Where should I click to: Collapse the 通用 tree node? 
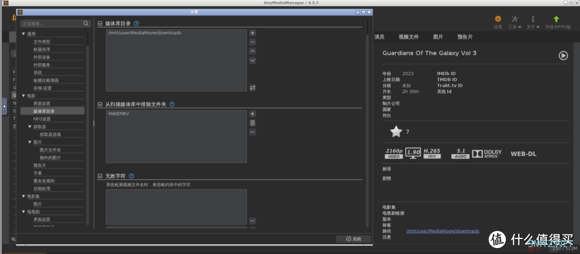(x=24, y=34)
